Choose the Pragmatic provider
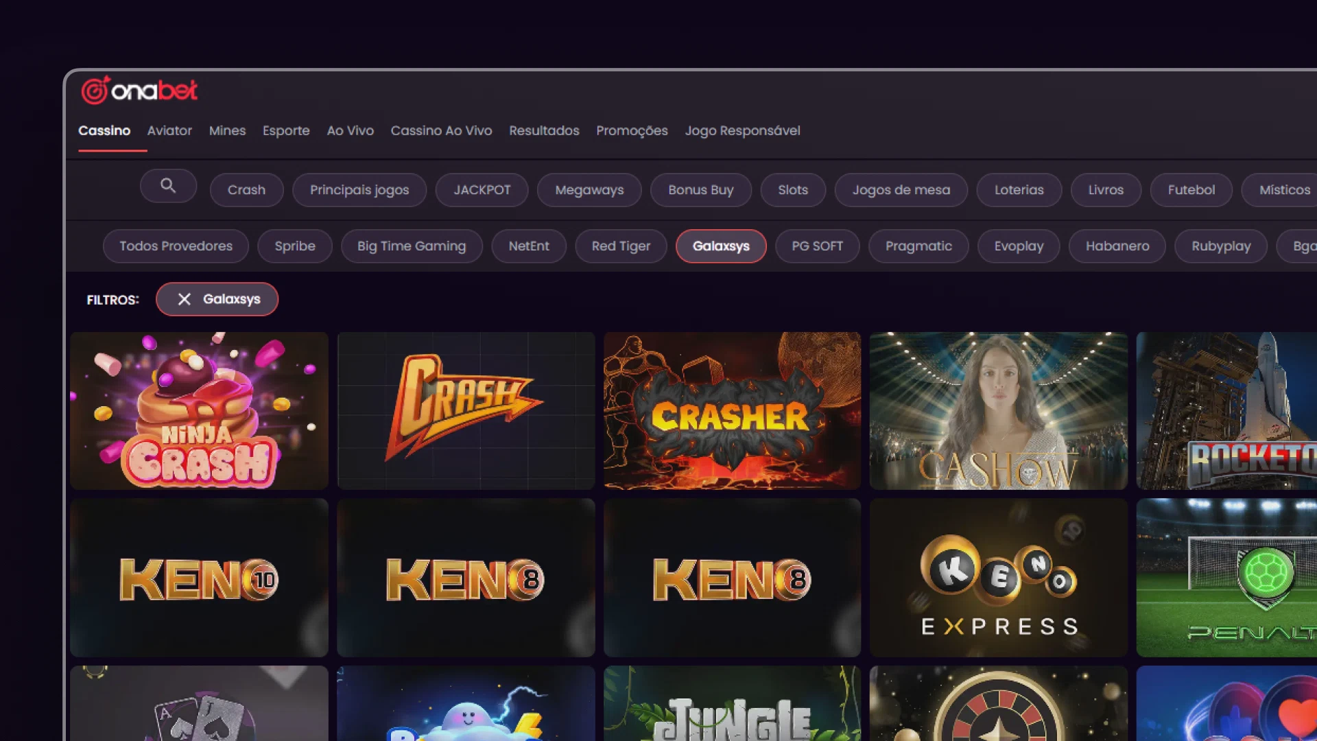 pyautogui.click(x=918, y=246)
